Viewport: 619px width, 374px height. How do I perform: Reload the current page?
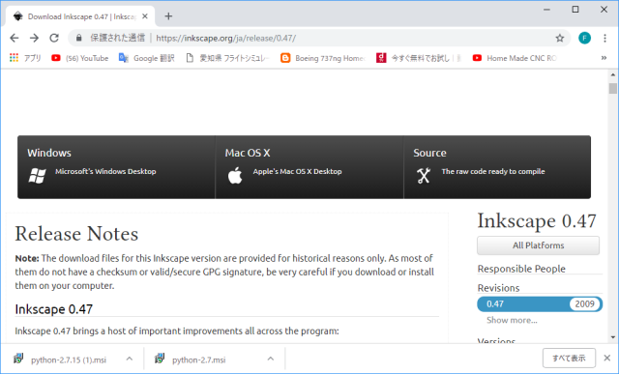54,38
